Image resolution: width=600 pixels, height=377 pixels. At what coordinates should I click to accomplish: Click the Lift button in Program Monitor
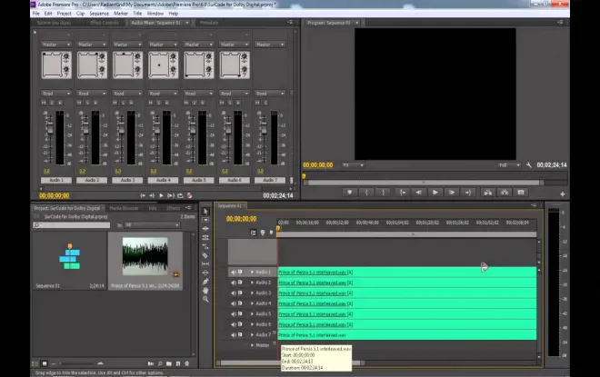[488, 193]
